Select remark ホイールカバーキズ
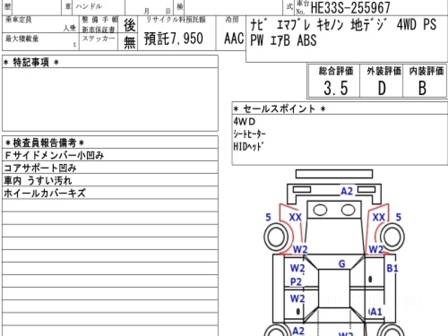This screenshot has width=448, height=336. [x=45, y=193]
